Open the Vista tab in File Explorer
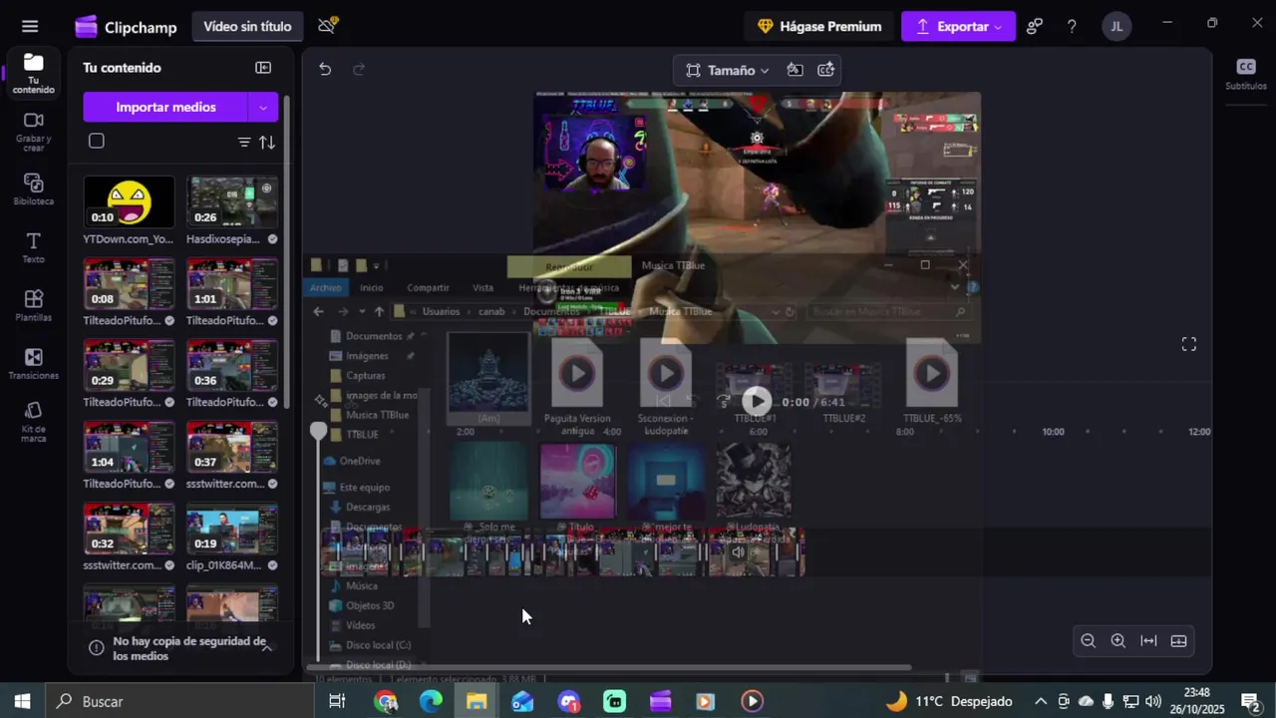1276x718 pixels. 482,287
